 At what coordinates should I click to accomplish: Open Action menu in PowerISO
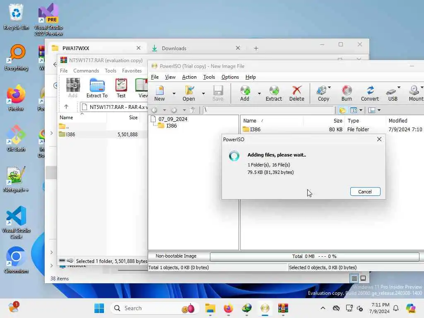(x=189, y=77)
